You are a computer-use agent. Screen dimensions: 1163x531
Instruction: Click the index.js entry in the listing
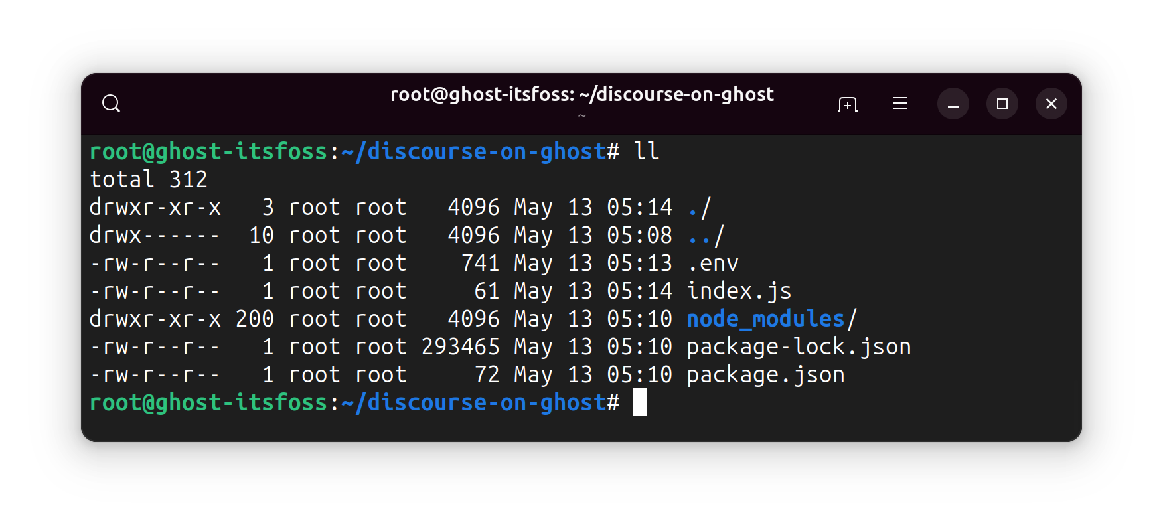739,291
